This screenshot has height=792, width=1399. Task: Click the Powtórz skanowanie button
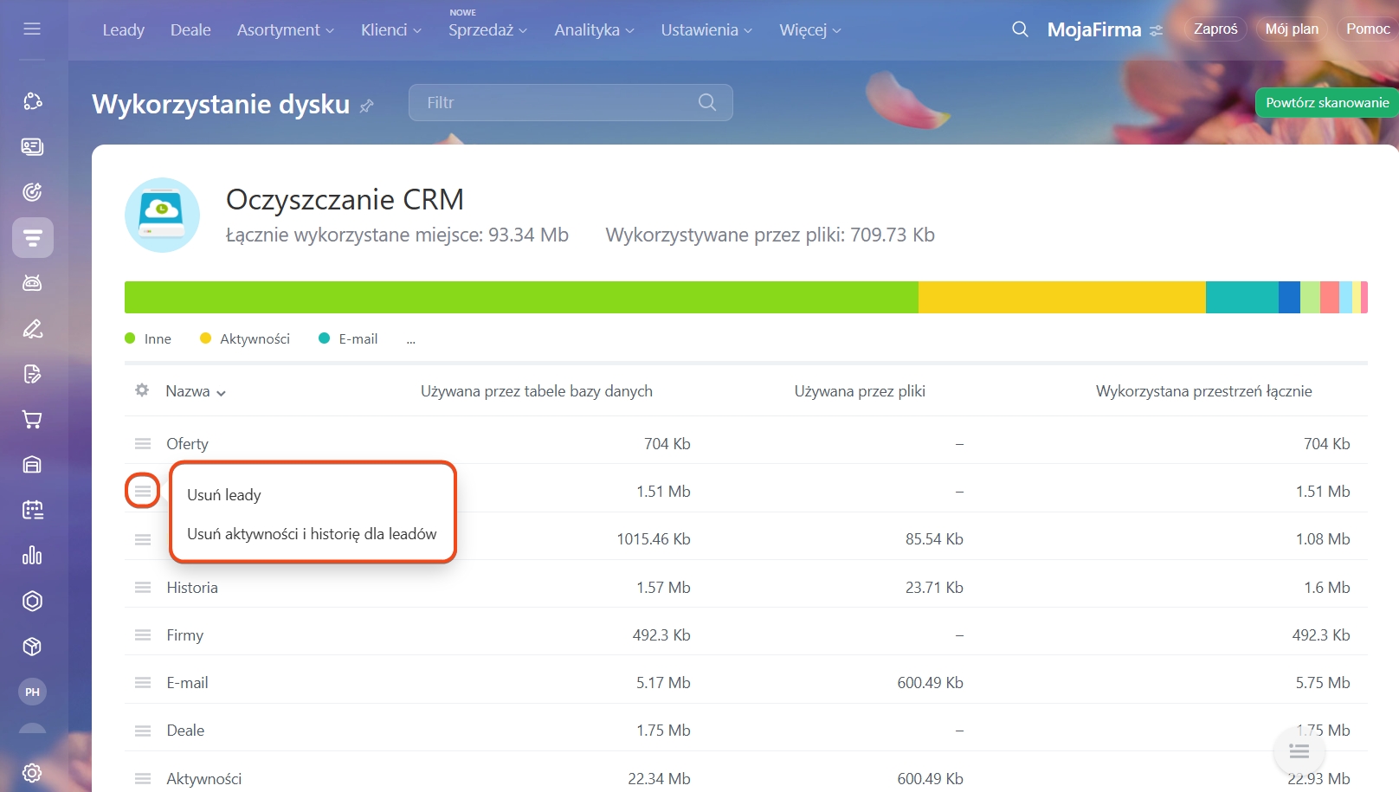pyautogui.click(x=1326, y=102)
